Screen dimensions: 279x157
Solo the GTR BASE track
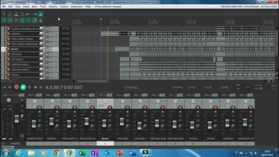point(68,54)
